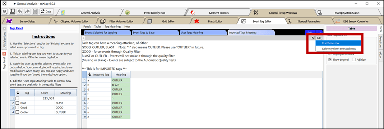Click the green OUTLIER meaning cell for tag a

tap(121, 80)
